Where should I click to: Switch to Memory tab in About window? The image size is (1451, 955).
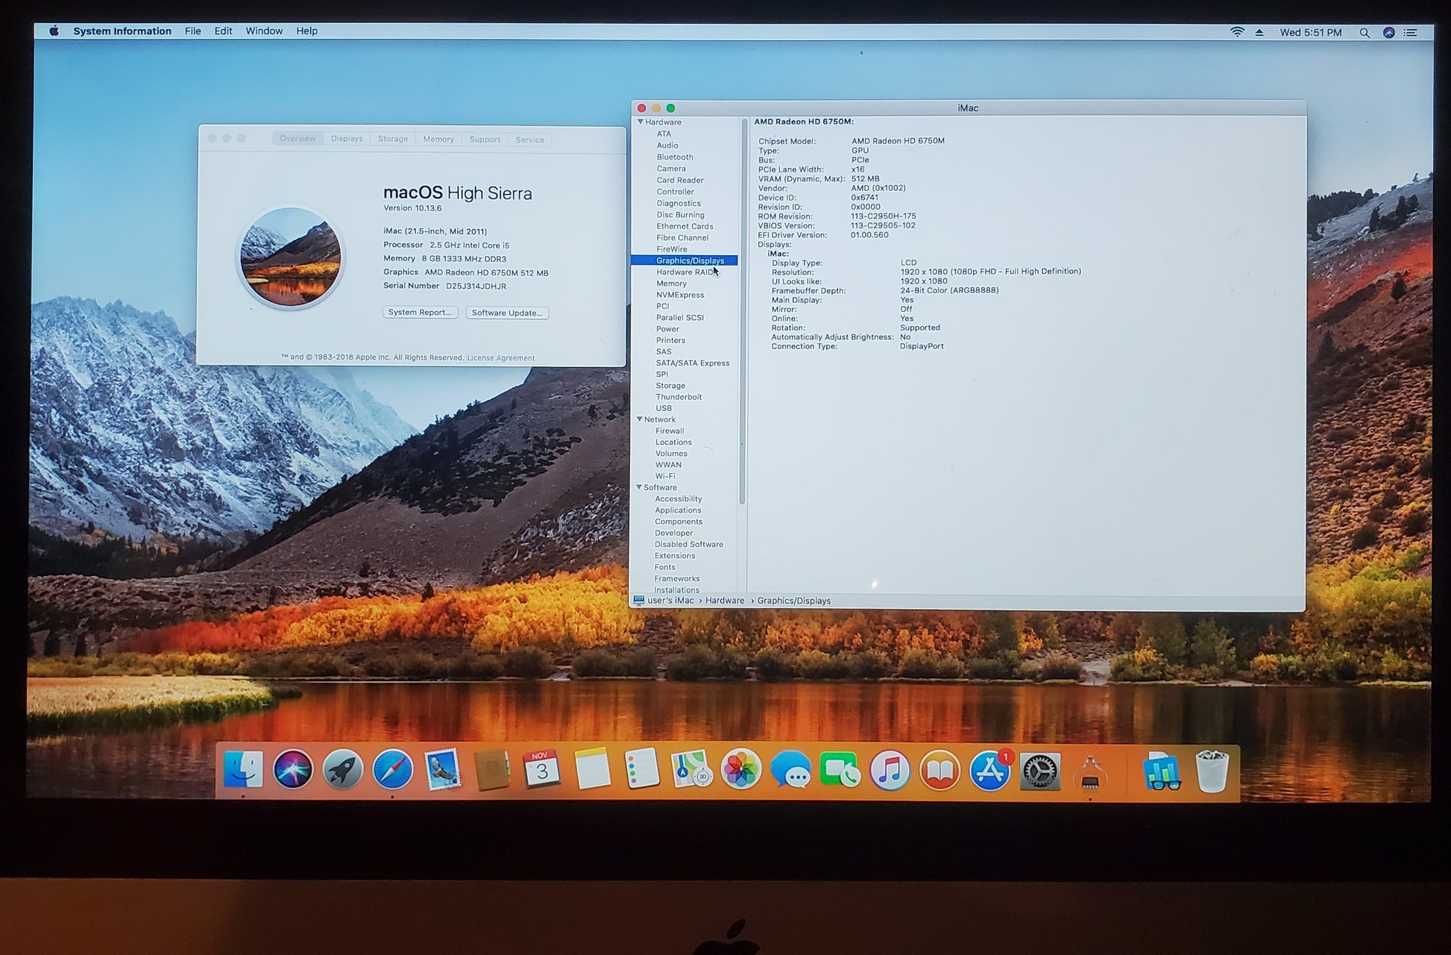tap(438, 140)
